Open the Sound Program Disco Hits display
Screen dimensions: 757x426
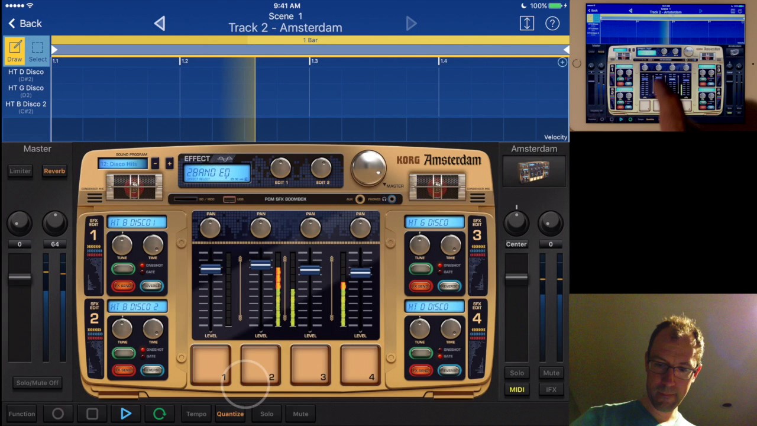[122, 164]
